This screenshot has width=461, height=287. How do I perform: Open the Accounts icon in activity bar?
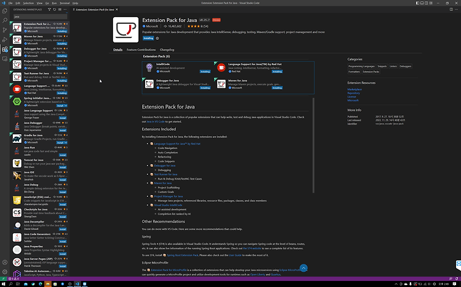pyautogui.click(x=5, y=262)
